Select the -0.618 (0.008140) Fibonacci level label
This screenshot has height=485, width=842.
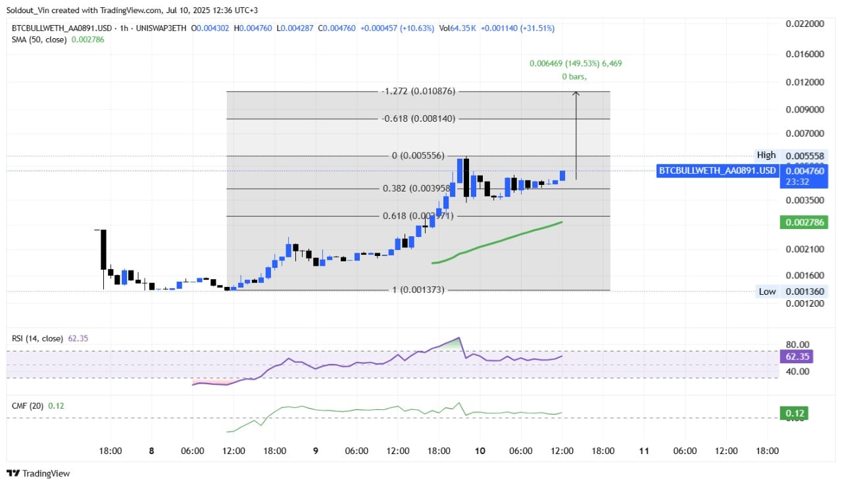(x=418, y=118)
